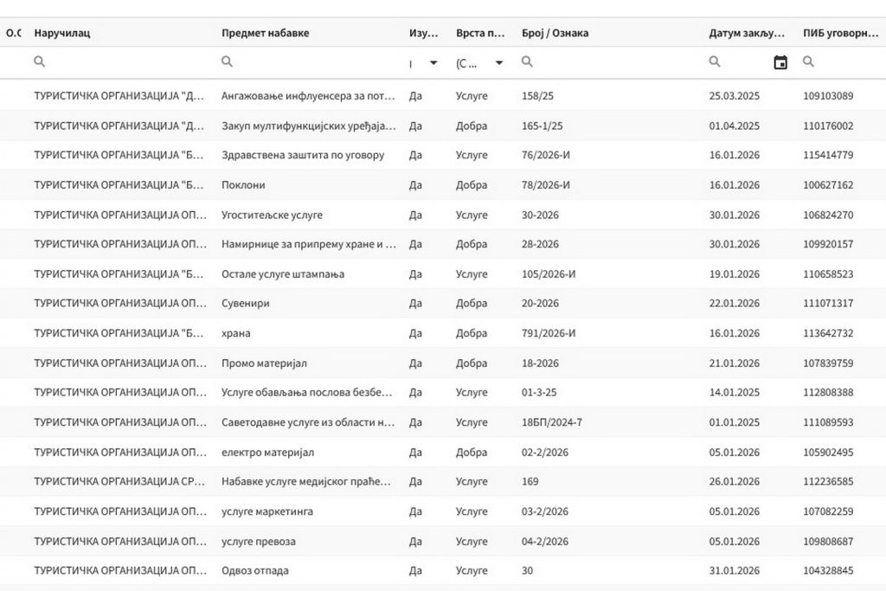Screen dimensions: 886x591
Task: Click the Промо материјал cell
Action: pos(264,363)
